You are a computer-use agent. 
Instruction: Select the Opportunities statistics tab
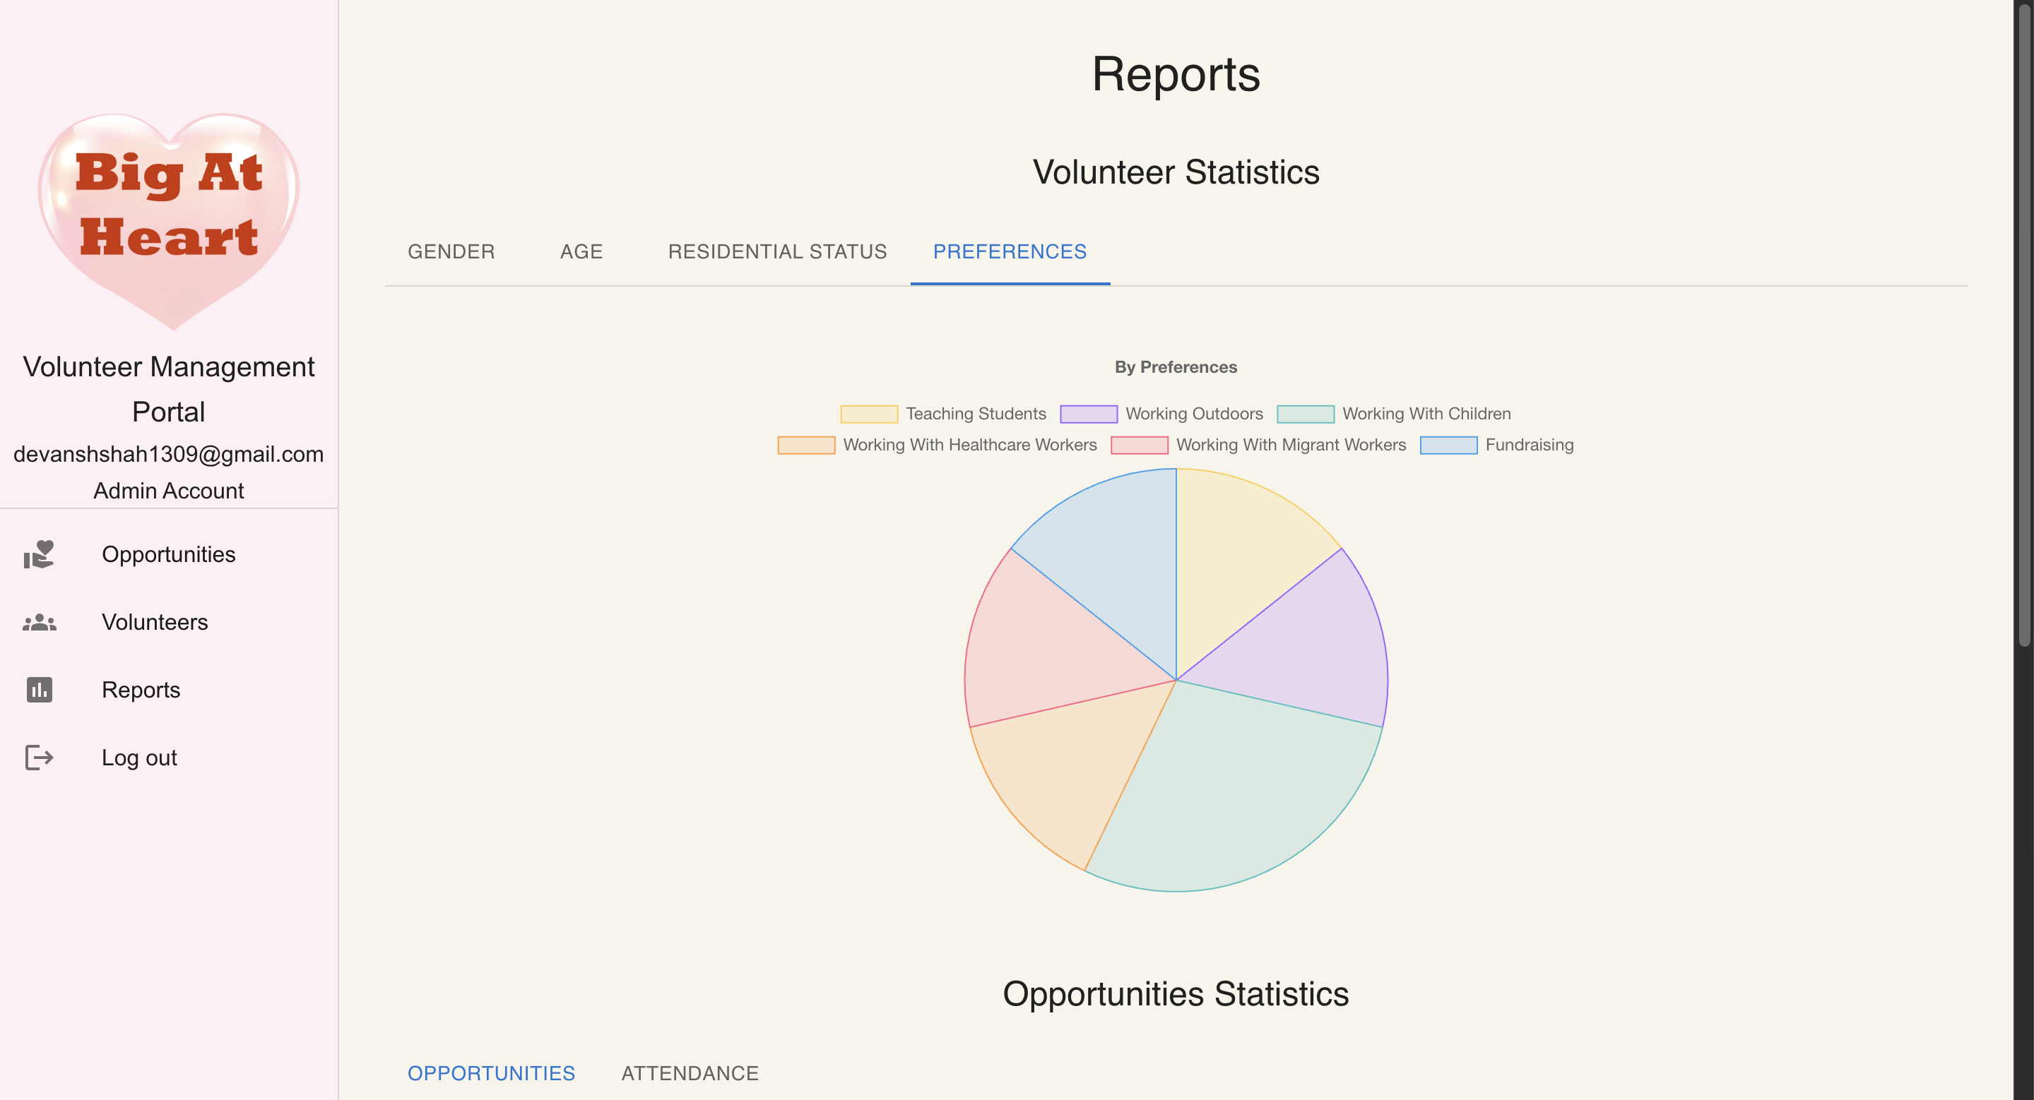(x=491, y=1073)
